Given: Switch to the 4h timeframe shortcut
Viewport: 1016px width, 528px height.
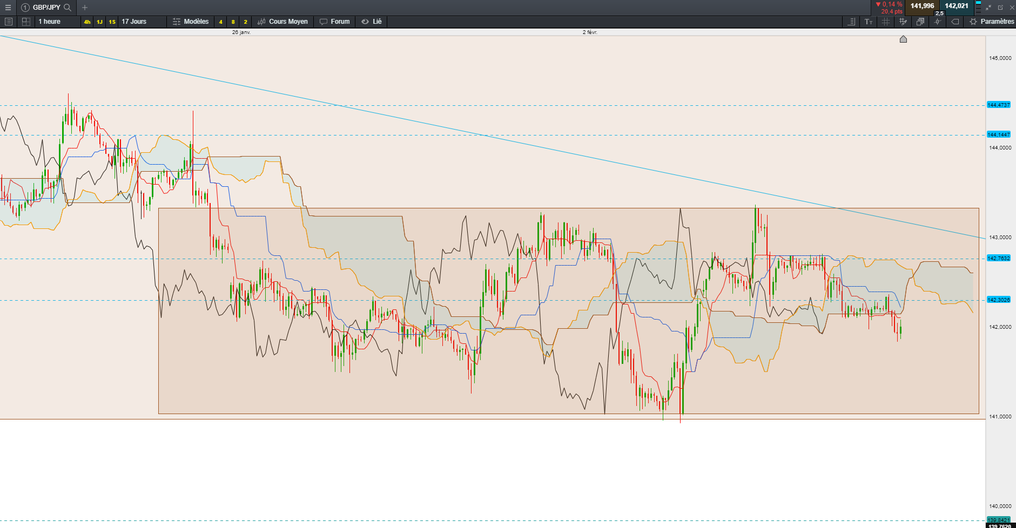Looking at the screenshot, I should 87,22.
